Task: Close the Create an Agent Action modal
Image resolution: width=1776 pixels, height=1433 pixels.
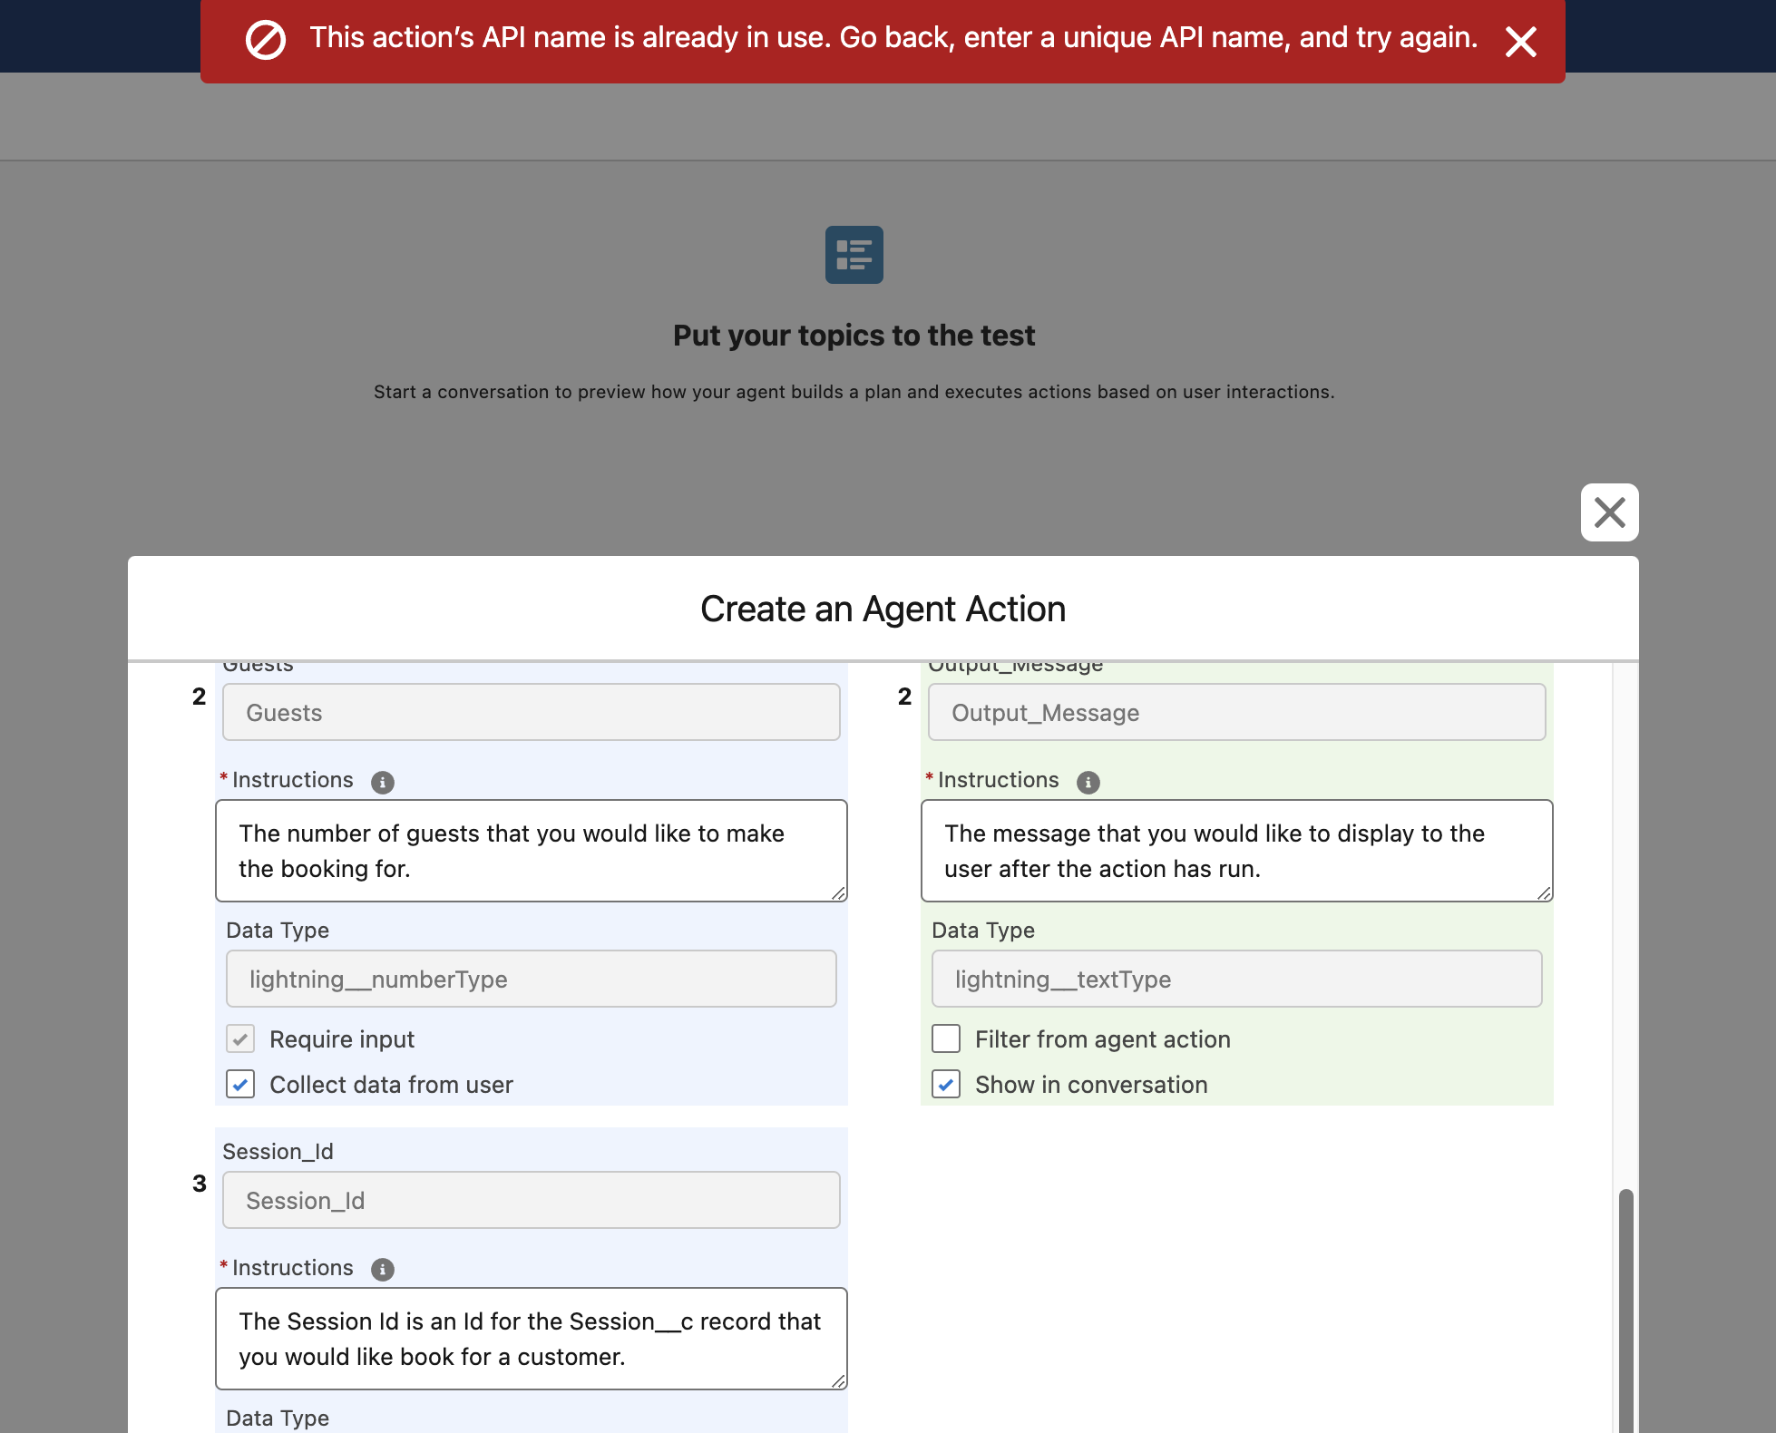Action: click(1609, 512)
